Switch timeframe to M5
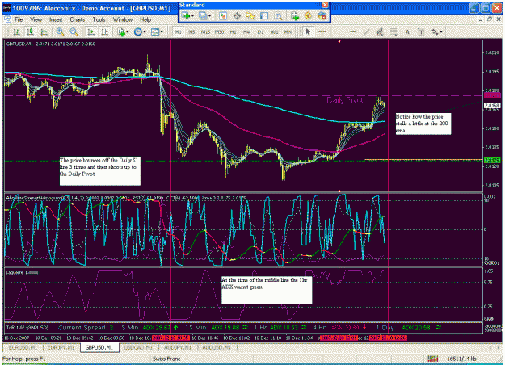 tap(191, 32)
